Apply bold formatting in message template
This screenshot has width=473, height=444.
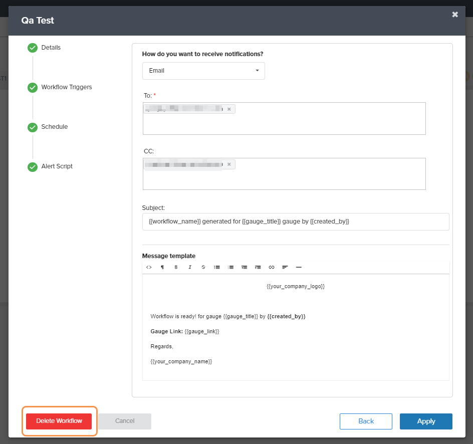coord(176,267)
